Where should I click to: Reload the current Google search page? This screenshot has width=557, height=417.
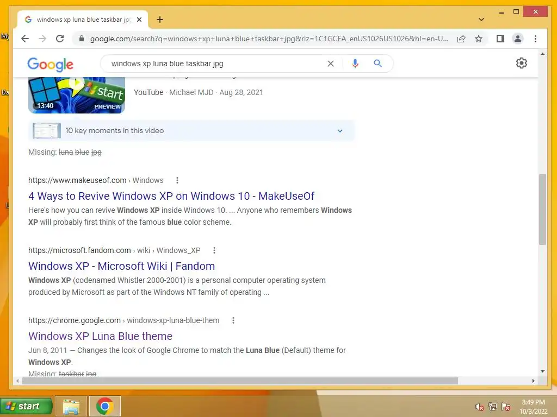pyautogui.click(x=60, y=39)
